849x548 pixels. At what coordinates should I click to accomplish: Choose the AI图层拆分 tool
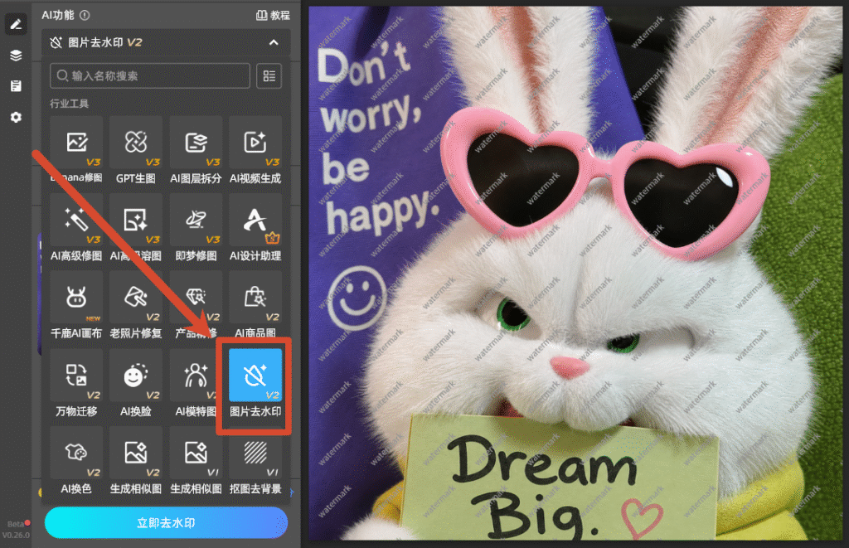(x=196, y=150)
